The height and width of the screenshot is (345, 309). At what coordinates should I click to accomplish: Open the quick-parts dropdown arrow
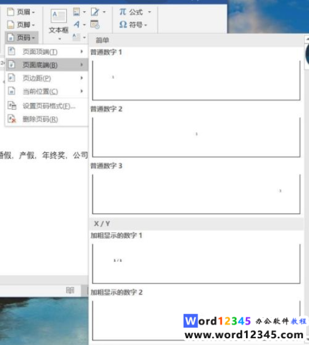click(x=84, y=12)
